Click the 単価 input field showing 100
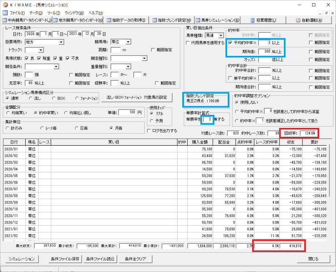336x272 pixels. click(127, 112)
